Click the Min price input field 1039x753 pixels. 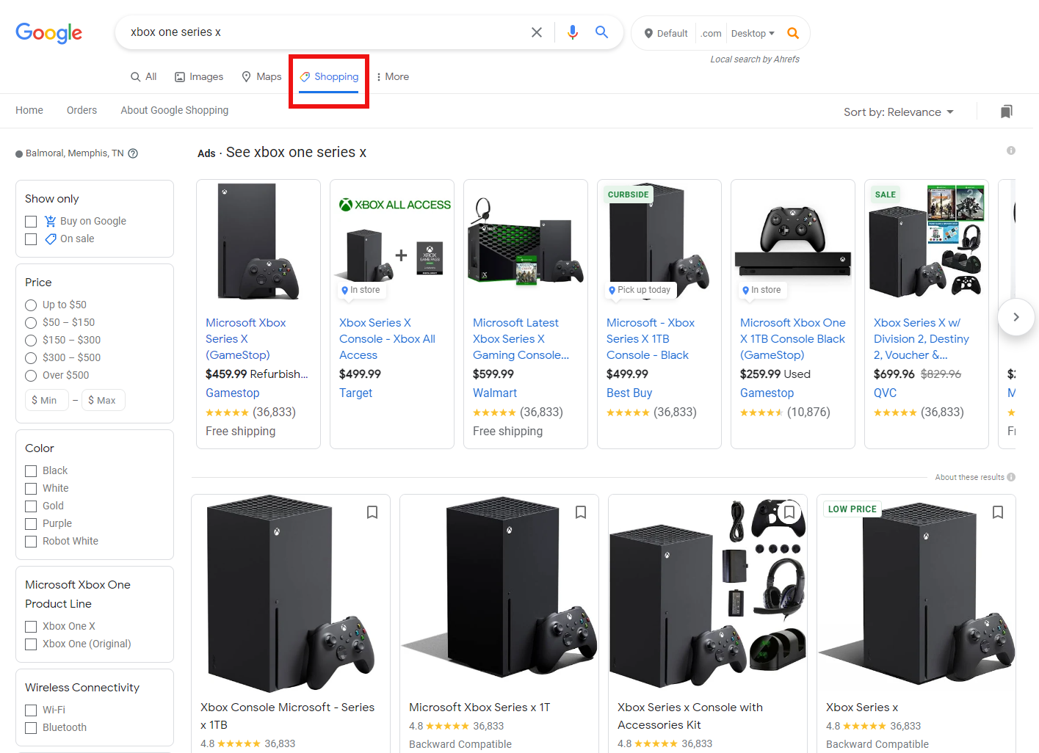pyautogui.click(x=46, y=400)
